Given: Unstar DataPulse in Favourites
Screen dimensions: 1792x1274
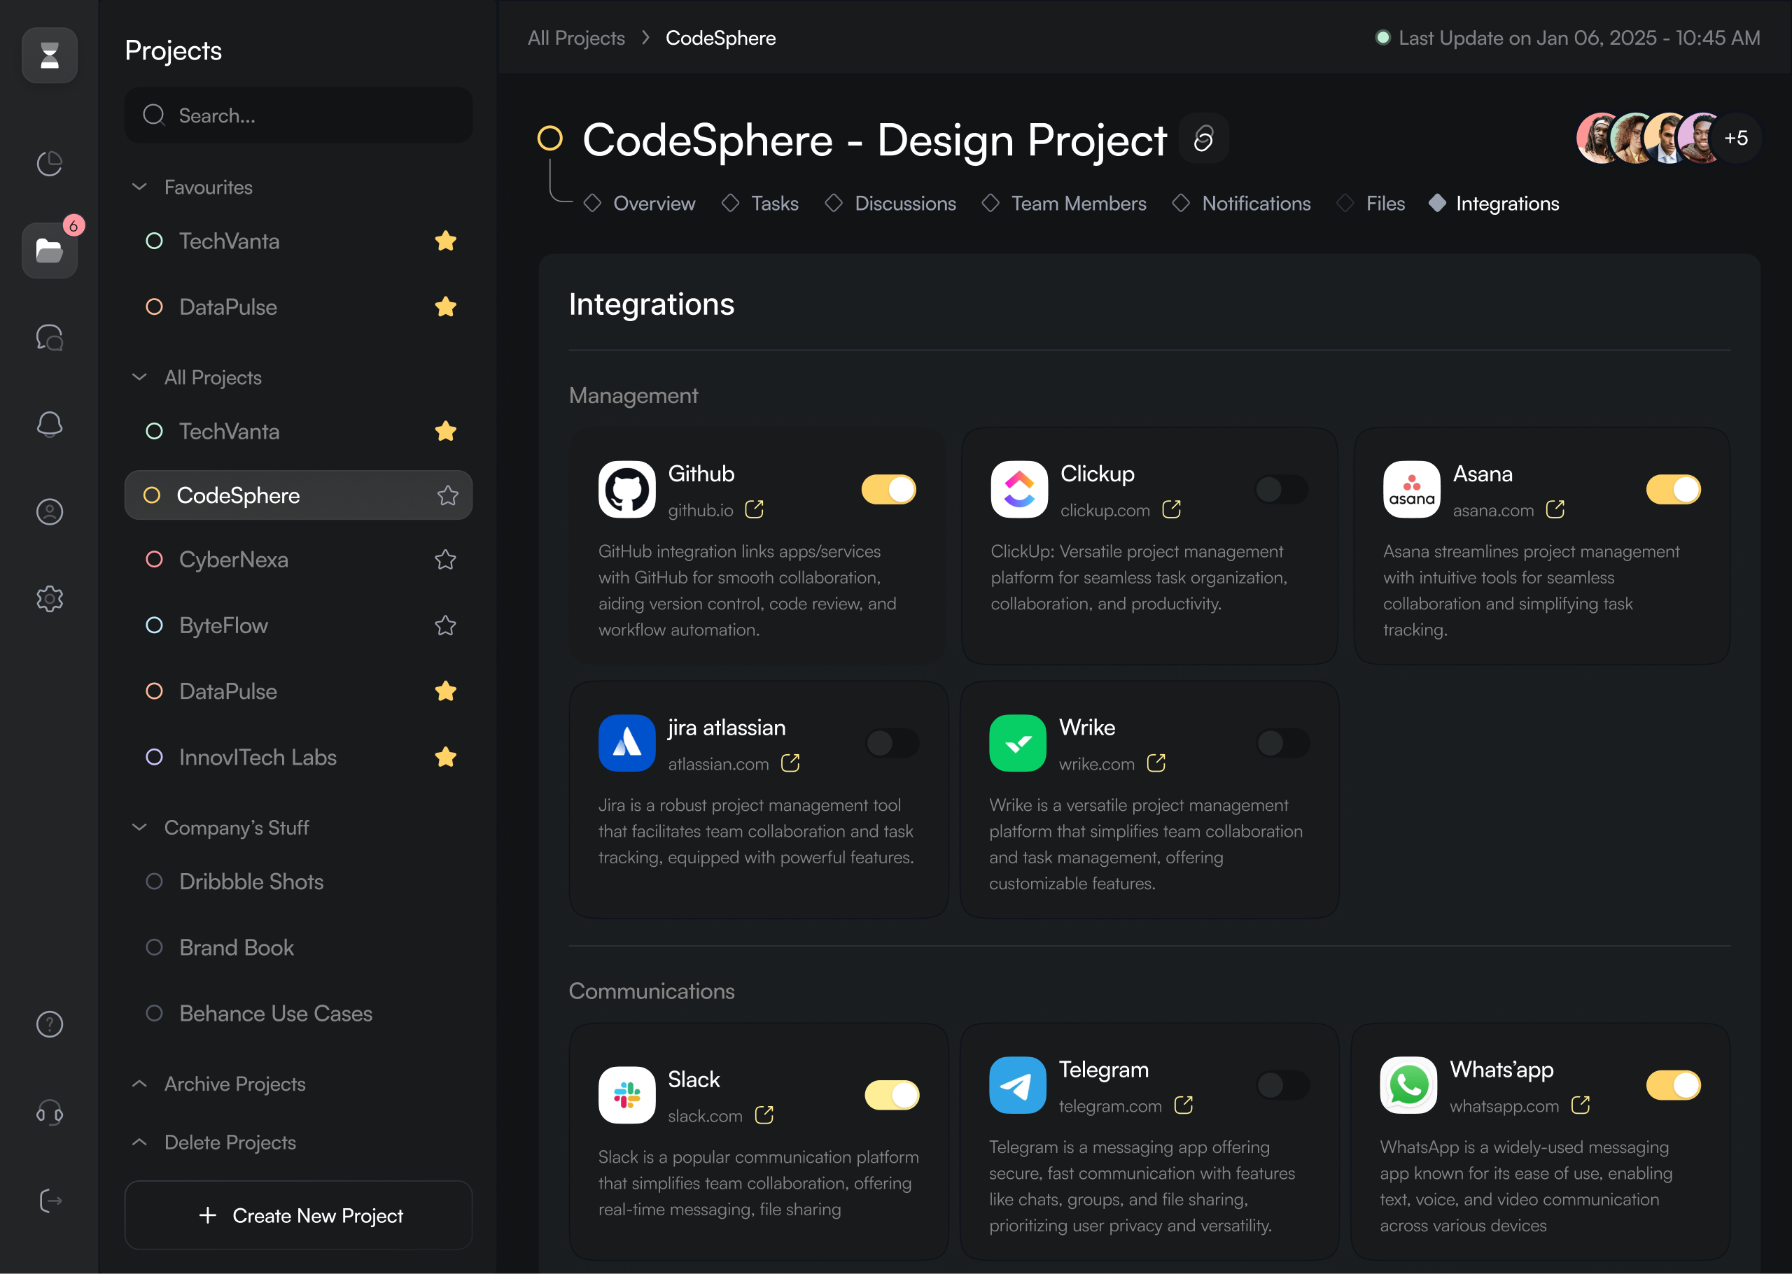Looking at the screenshot, I should 446,306.
